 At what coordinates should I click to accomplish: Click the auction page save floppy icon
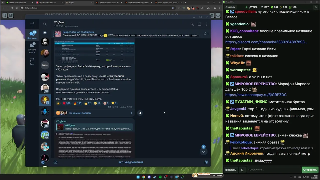coord(11,15)
